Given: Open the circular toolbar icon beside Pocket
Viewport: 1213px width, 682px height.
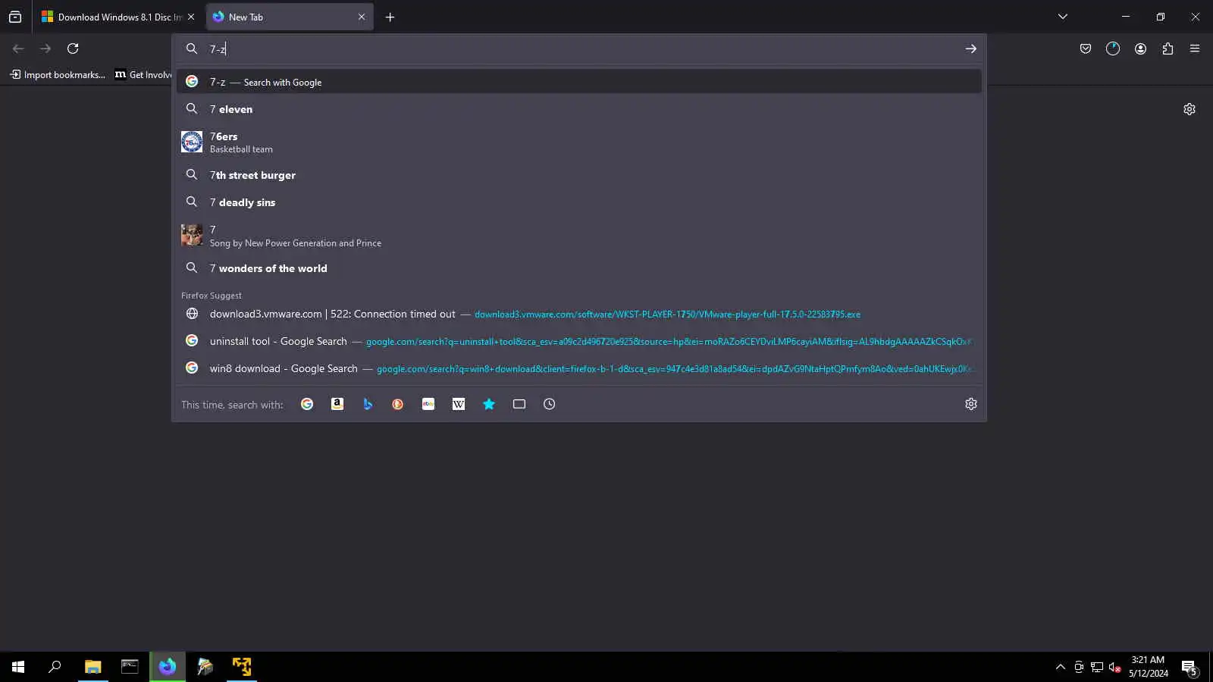Looking at the screenshot, I should click(x=1113, y=48).
